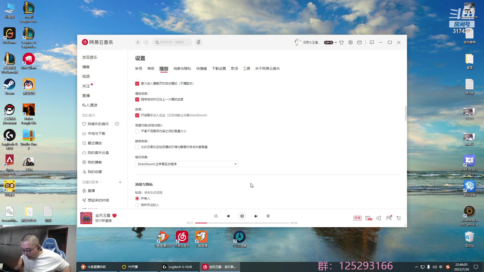
Task: Expand the 创建的歌单 section arrow
Action: coord(100,182)
